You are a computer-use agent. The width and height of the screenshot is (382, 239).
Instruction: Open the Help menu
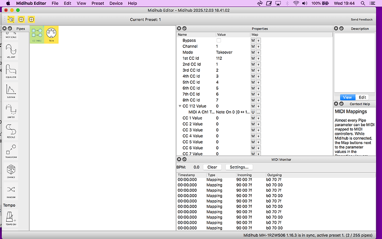click(133, 3)
